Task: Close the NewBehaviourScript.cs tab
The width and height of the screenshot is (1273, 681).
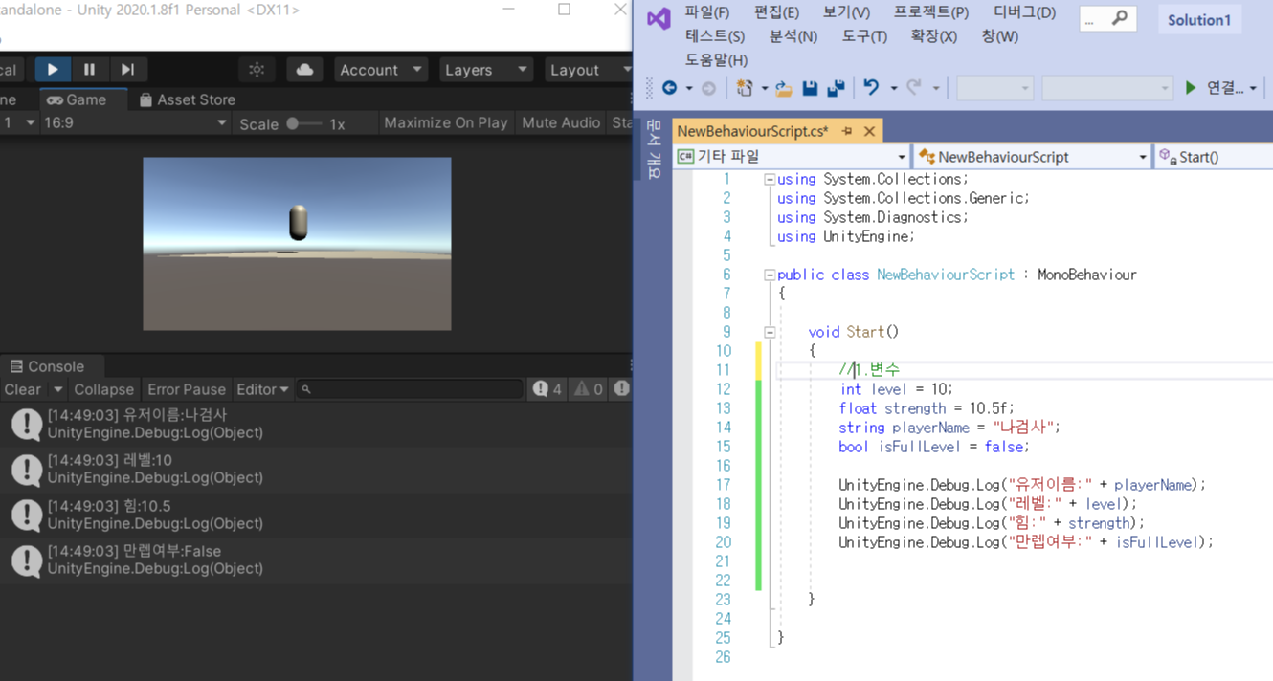Action: tap(869, 131)
